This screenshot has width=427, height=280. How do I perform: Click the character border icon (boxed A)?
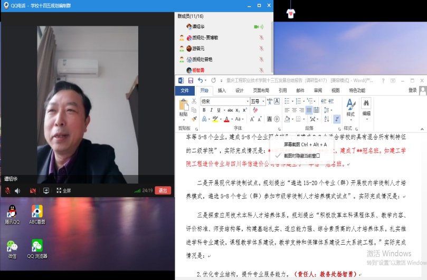coord(277,101)
